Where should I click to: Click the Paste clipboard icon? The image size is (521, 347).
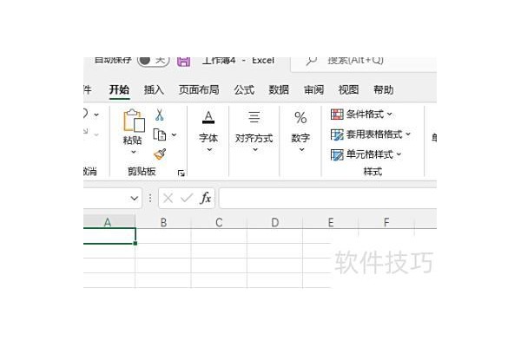point(134,121)
